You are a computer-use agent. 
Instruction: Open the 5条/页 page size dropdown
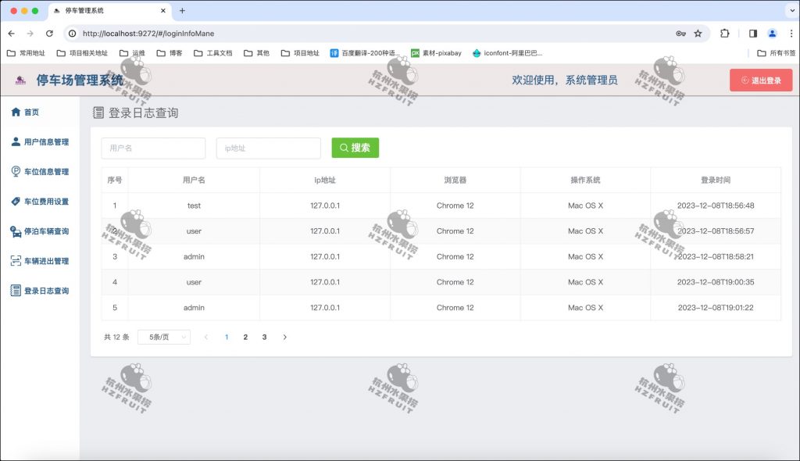163,337
